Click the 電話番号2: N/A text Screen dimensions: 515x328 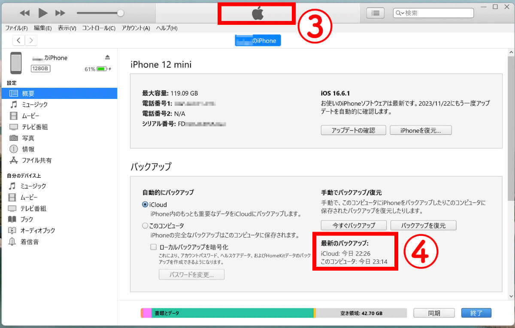tap(164, 114)
